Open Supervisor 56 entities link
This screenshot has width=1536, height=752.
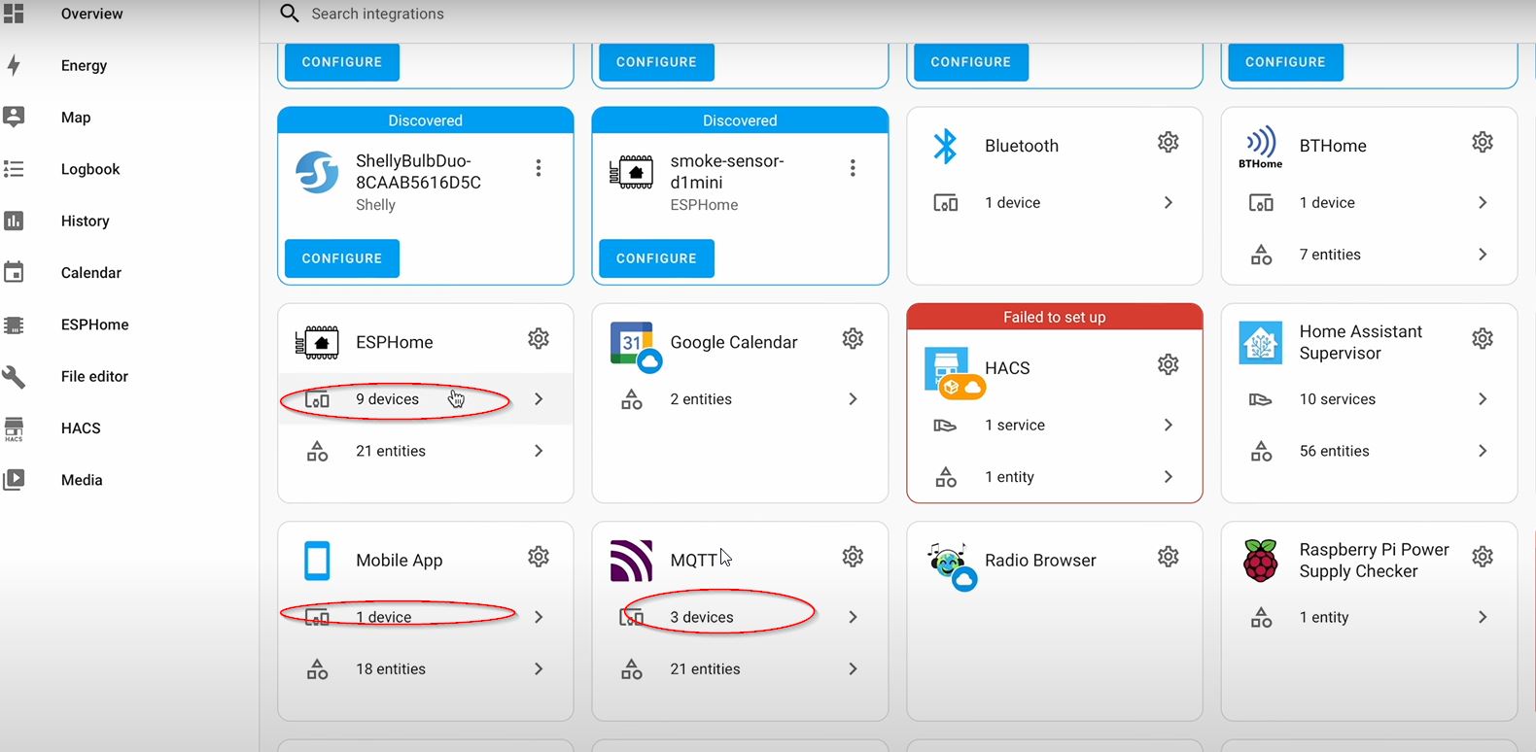click(x=1369, y=451)
